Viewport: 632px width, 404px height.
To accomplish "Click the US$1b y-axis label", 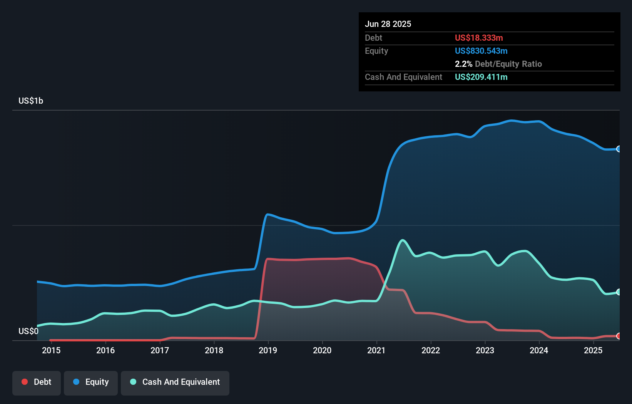I will point(31,101).
